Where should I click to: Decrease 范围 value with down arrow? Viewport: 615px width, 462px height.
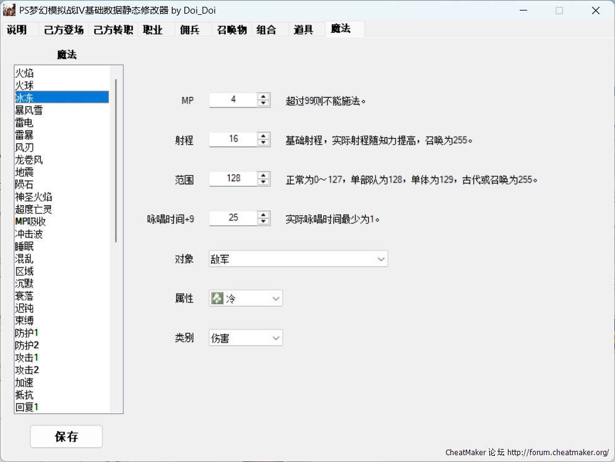coord(264,182)
